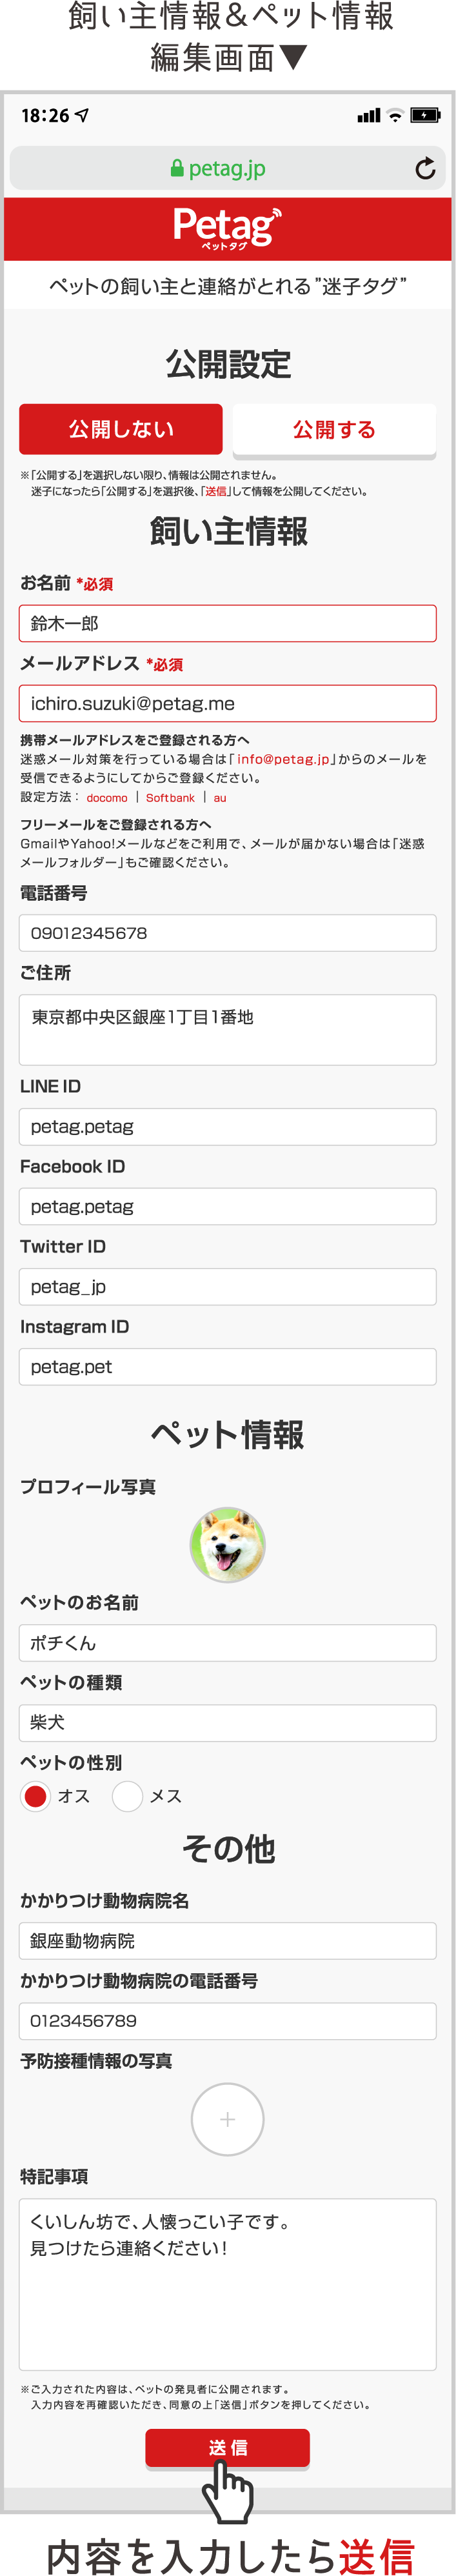Viewport: 456px width, 2576px height.
Task: Select the 公開しない option
Action: 121,429
